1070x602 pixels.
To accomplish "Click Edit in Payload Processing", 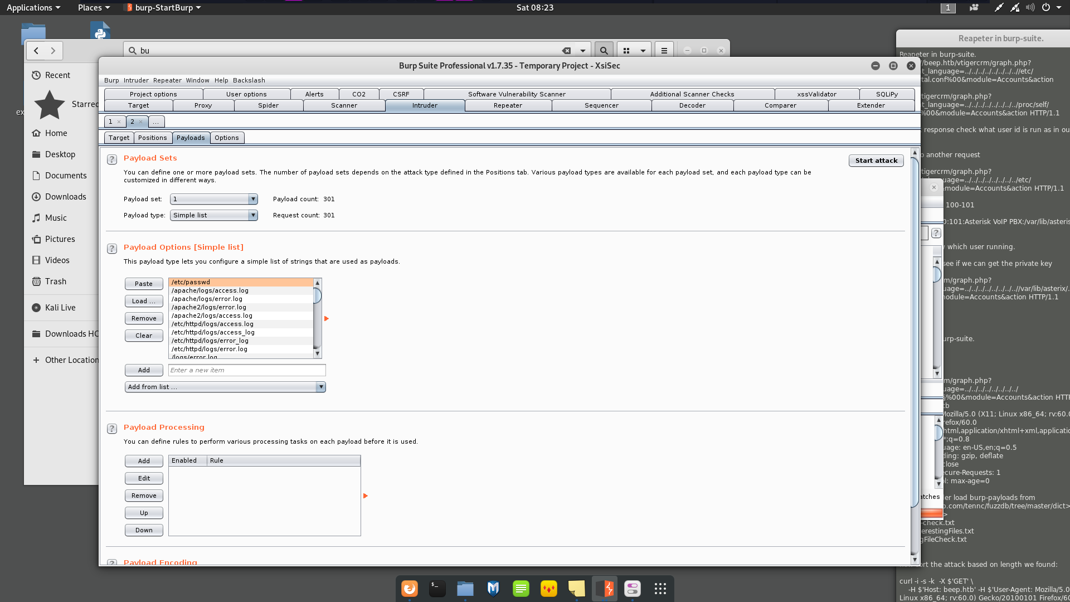I will click(x=144, y=478).
